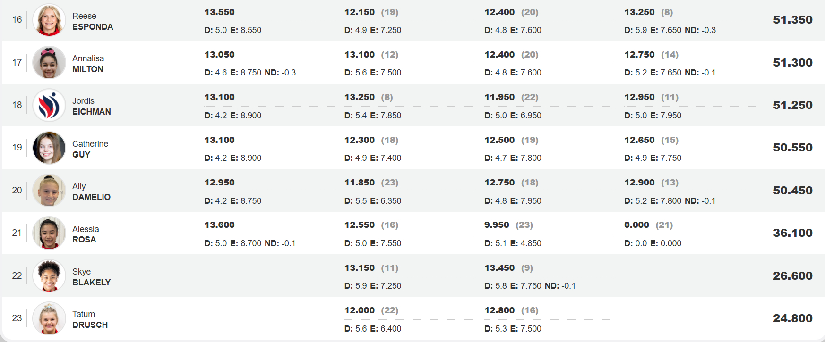Image resolution: width=825 pixels, height=342 pixels.
Task: Open Skye Blakely's headshot image
Action: pyautogui.click(x=49, y=275)
